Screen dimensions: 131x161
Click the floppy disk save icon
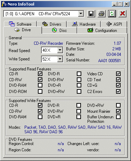(91, 14)
